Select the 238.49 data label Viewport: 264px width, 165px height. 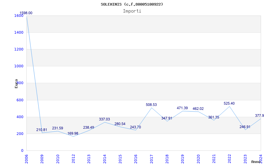pos(88,127)
